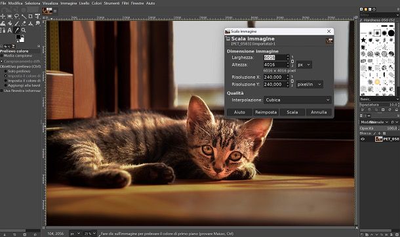Viewport: 400px width, 237px height.
Task: Select the Zoom magnifier tool
Action: click(24, 30)
